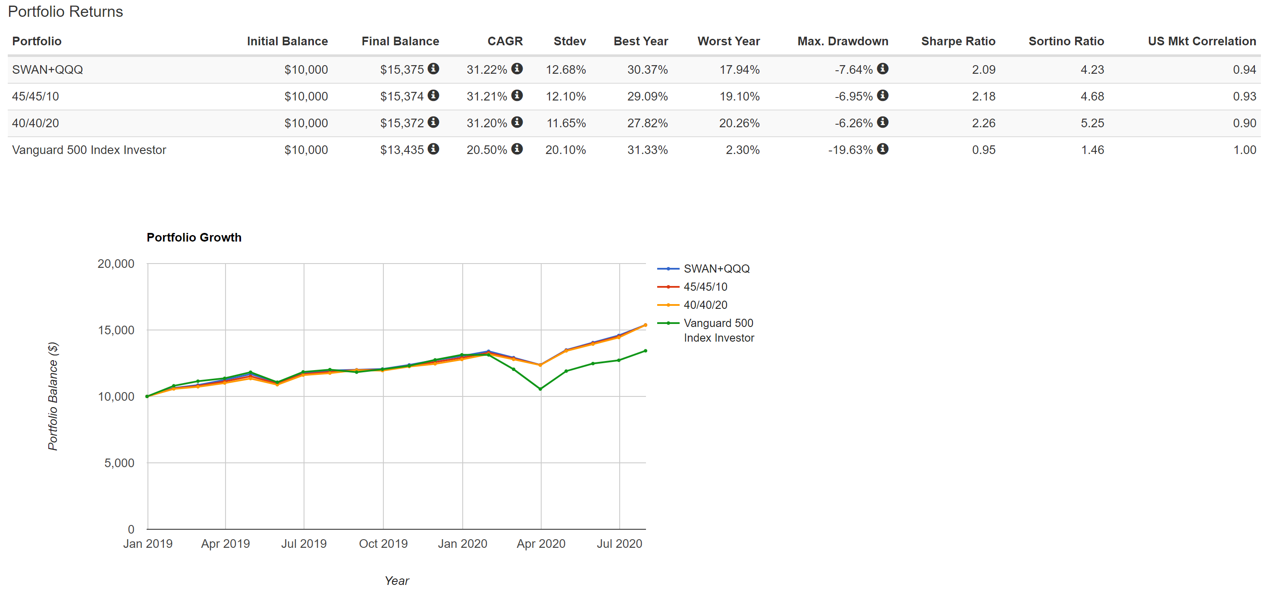The width and height of the screenshot is (1273, 597).
Task: Click info icon beside 45/45/10 drawdown -6.95%
Action: coord(883,95)
